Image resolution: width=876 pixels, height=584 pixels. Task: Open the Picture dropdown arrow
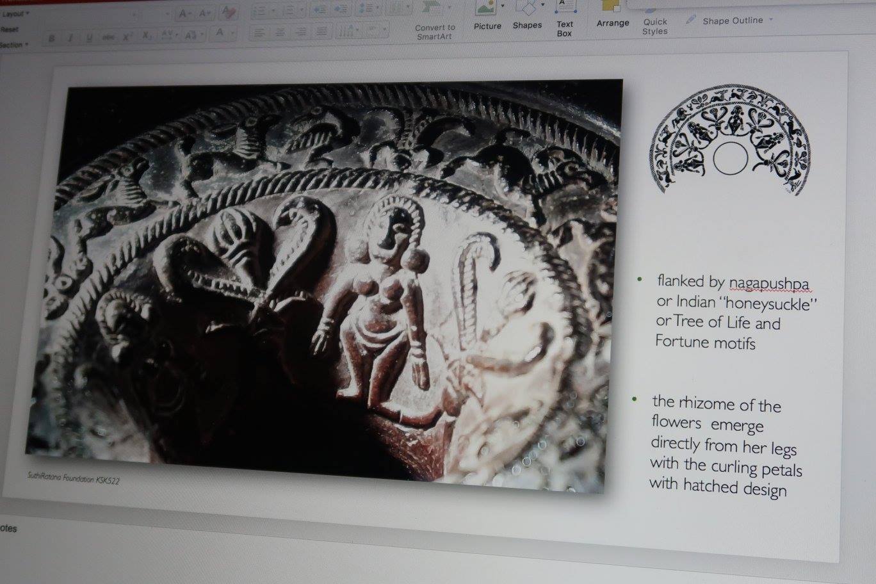(503, 6)
